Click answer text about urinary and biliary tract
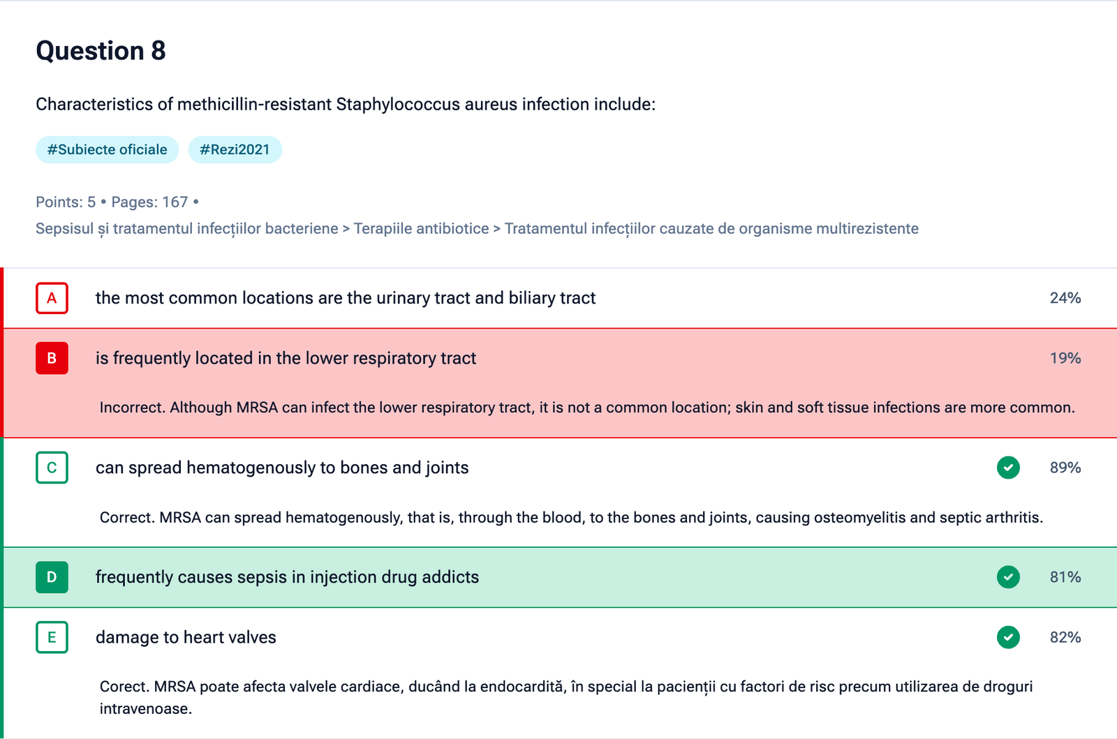The width and height of the screenshot is (1117, 739). pyautogui.click(x=345, y=298)
